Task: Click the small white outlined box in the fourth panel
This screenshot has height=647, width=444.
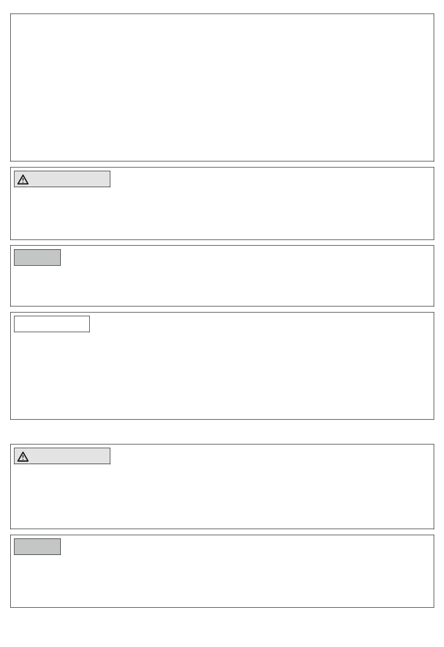Action: (x=52, y=324)
